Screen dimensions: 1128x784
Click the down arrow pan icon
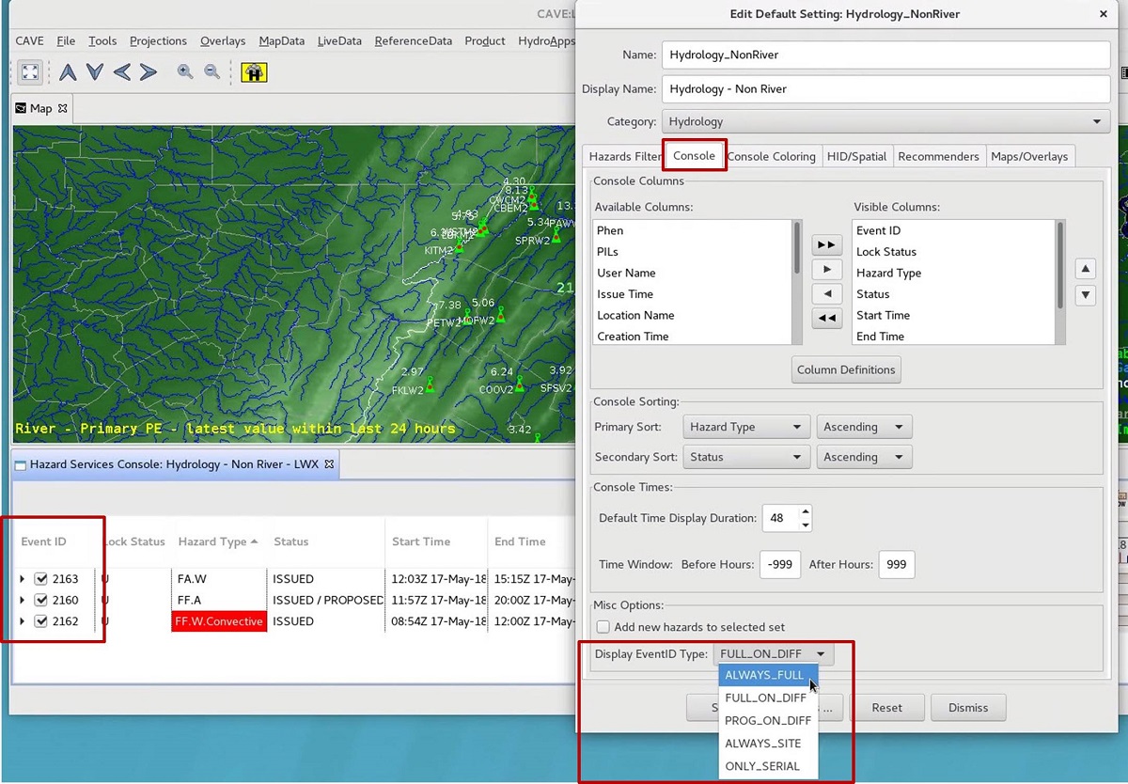coord(94,71)
